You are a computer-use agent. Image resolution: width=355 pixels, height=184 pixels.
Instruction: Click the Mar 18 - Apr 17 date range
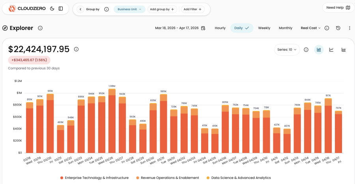(177, 28)
